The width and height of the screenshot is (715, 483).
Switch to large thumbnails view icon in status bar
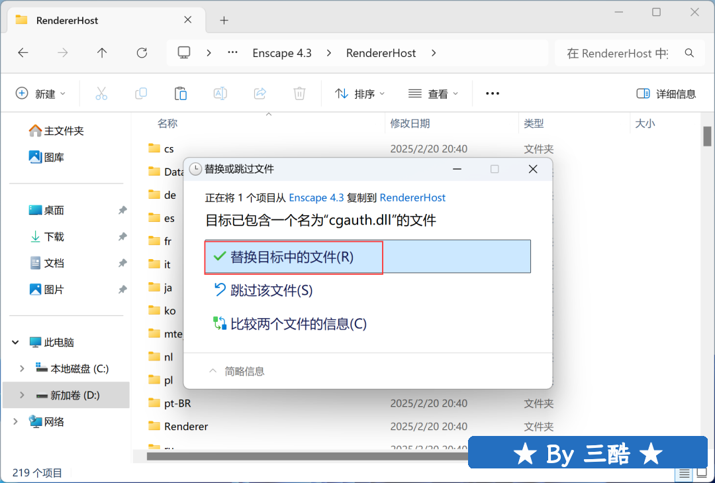pyautogui.click(x=702, y=474)
